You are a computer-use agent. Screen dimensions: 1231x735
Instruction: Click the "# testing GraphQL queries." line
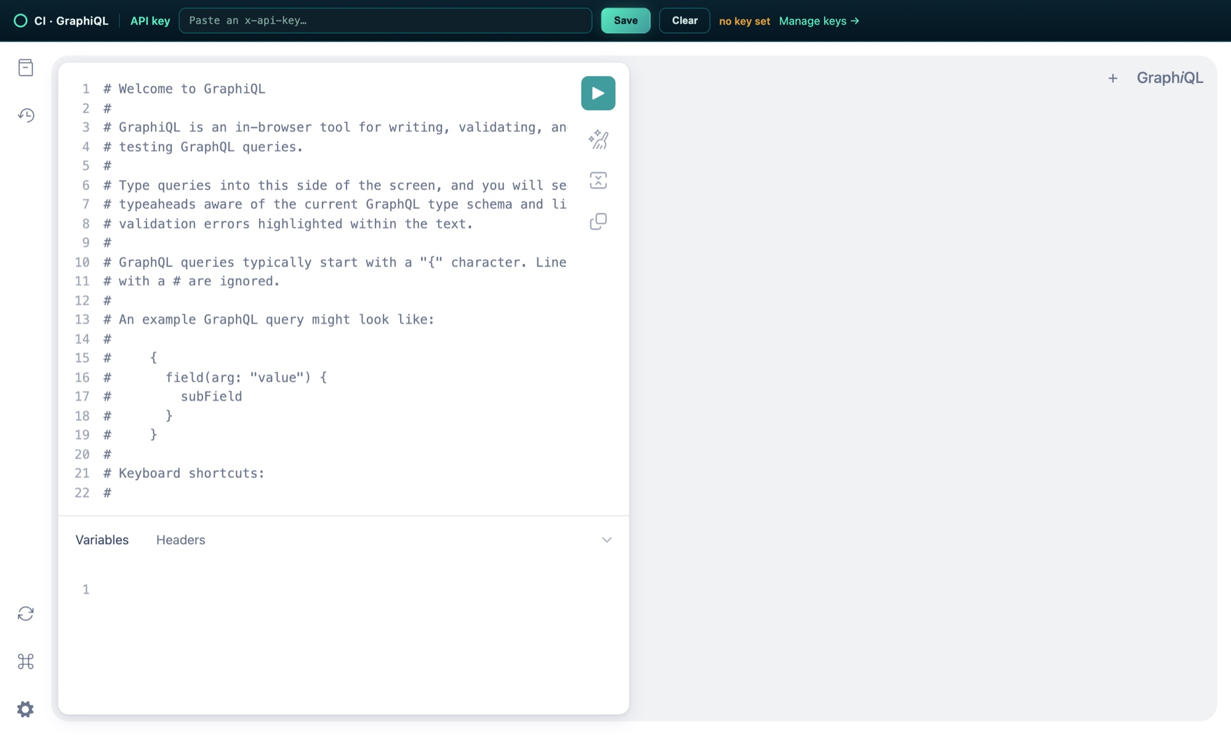point(203,147)
